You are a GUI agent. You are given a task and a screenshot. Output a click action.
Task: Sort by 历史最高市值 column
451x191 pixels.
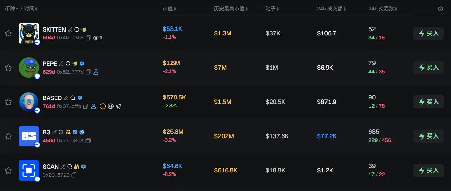click(x=230, y=9)
